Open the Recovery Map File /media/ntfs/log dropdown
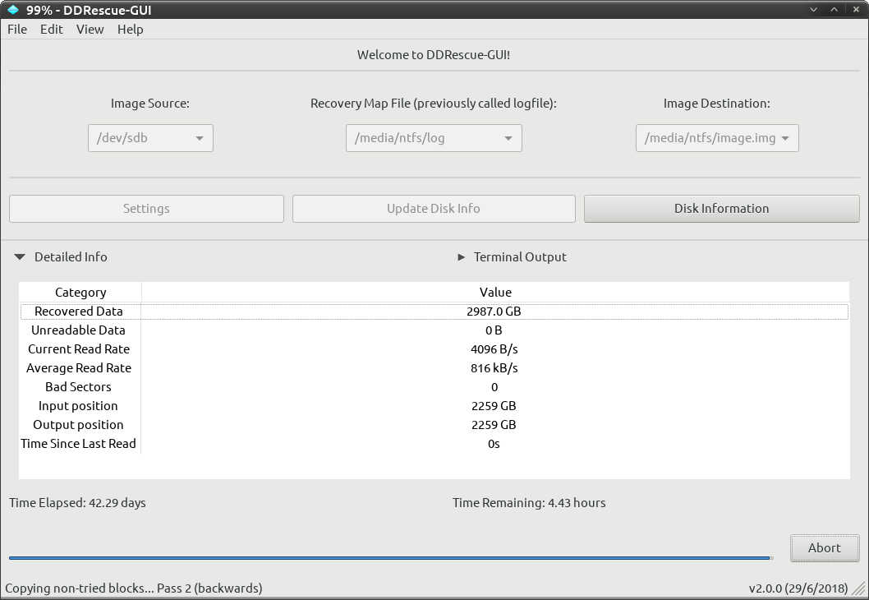869x600 pixels. [x=434, y=138]
